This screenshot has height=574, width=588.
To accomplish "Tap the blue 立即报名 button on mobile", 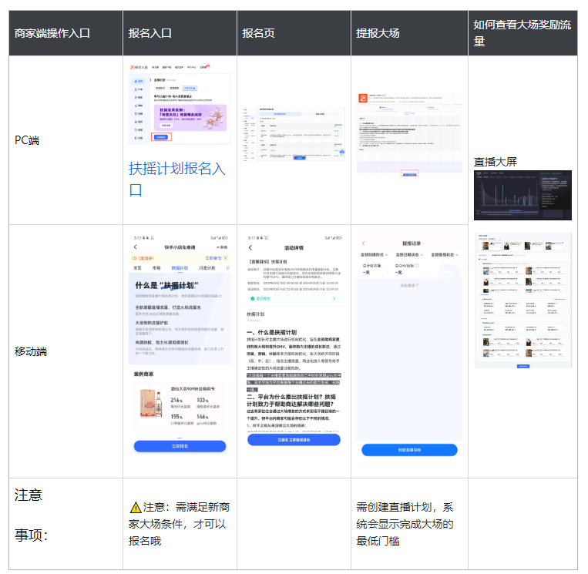I will click(x=180, y=446).
